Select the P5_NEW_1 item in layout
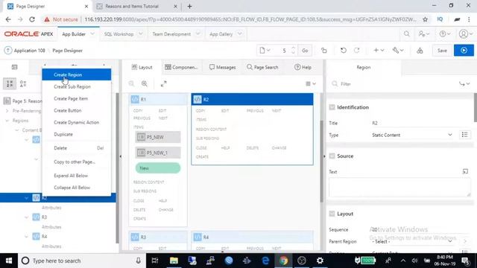The height and width of the screenshot is (268, 477). pos(158,153)
